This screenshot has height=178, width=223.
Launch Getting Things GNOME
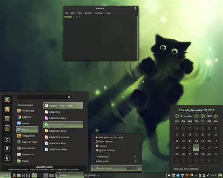[63, 106]
